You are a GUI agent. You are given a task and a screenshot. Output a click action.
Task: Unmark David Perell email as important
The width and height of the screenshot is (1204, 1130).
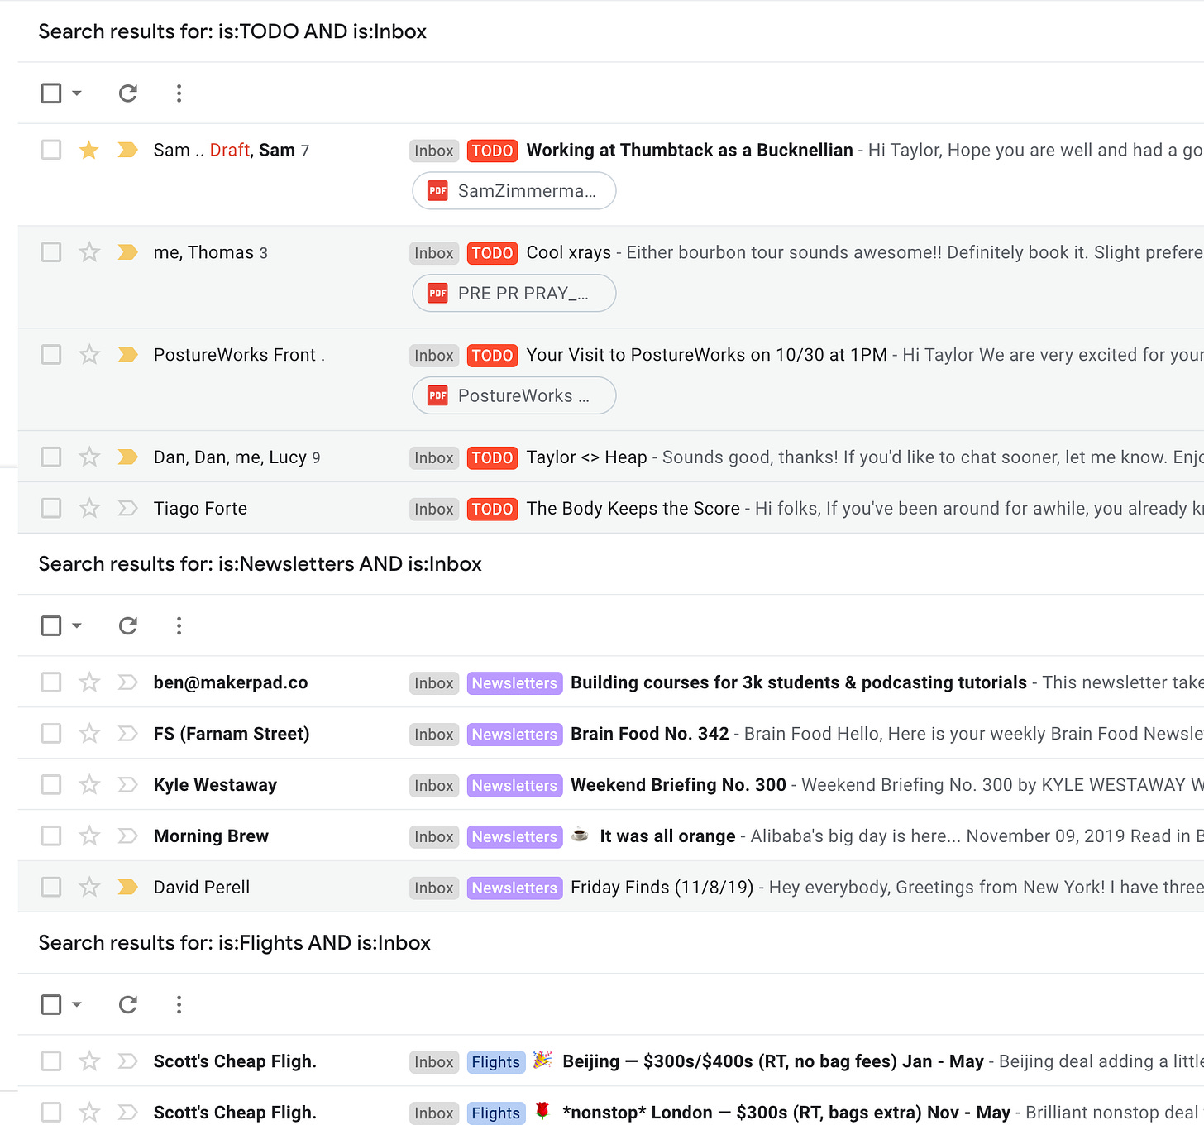[127, 888]
